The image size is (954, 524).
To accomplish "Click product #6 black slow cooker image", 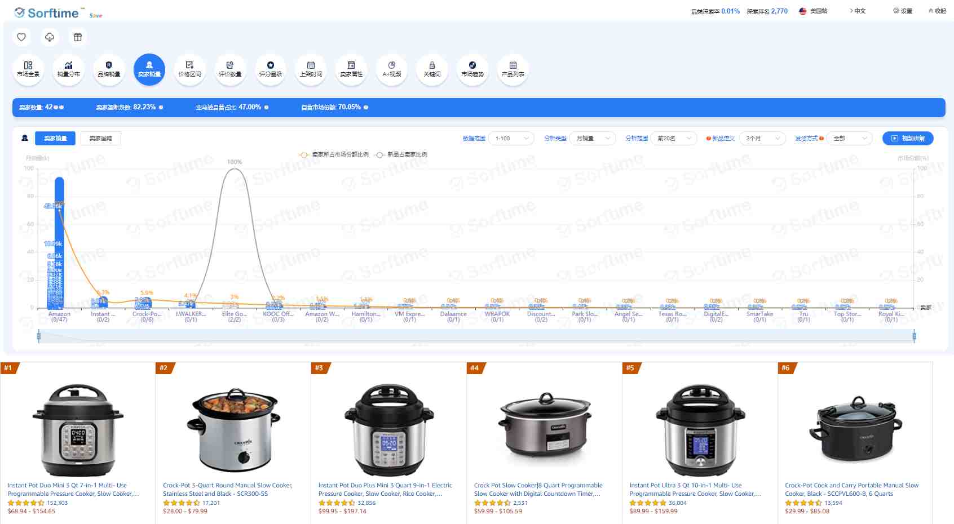I will coord(855,429).
